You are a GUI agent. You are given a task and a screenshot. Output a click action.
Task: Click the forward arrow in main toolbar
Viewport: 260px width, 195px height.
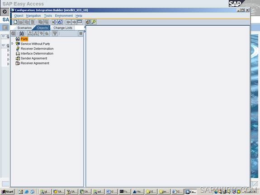click(74, 22)
